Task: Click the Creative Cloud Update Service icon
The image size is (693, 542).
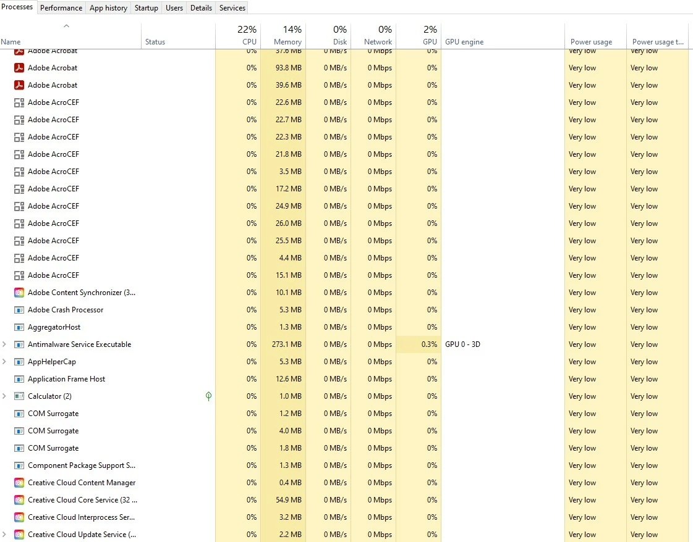Action: (19, 535)
